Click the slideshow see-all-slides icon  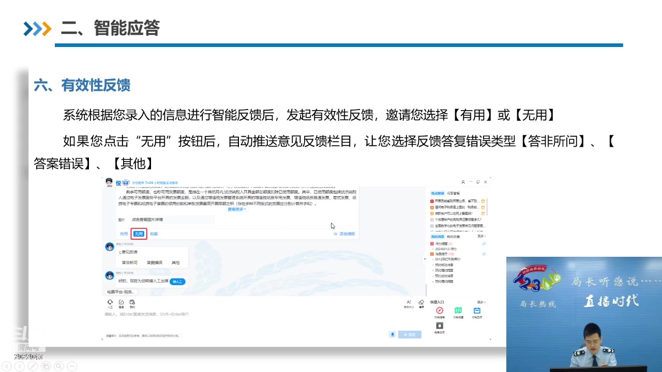pos(46,366)
